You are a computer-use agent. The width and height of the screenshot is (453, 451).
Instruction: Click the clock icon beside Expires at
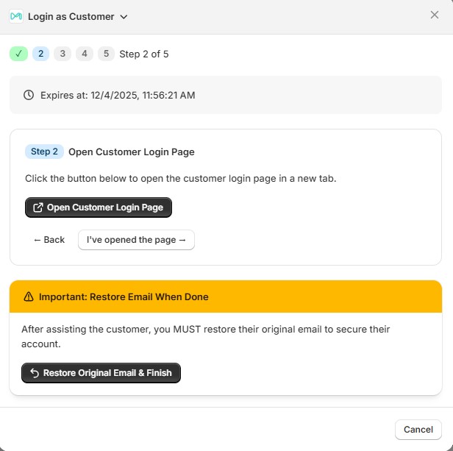[x=29, y=95]
